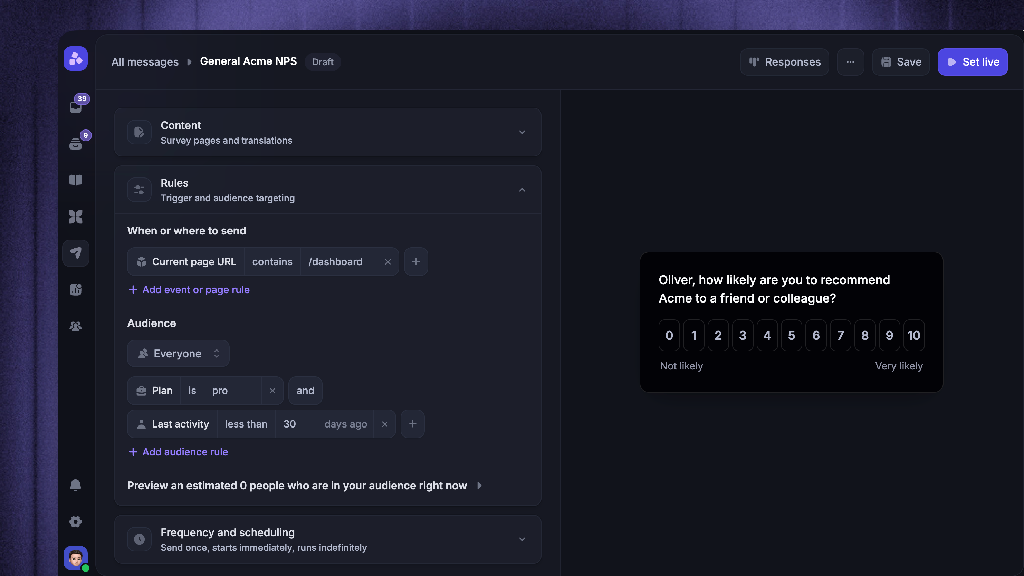Open the settings gear

[76, 521]
